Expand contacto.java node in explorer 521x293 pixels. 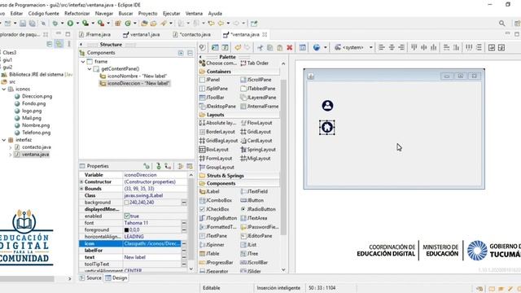(10, 147)
